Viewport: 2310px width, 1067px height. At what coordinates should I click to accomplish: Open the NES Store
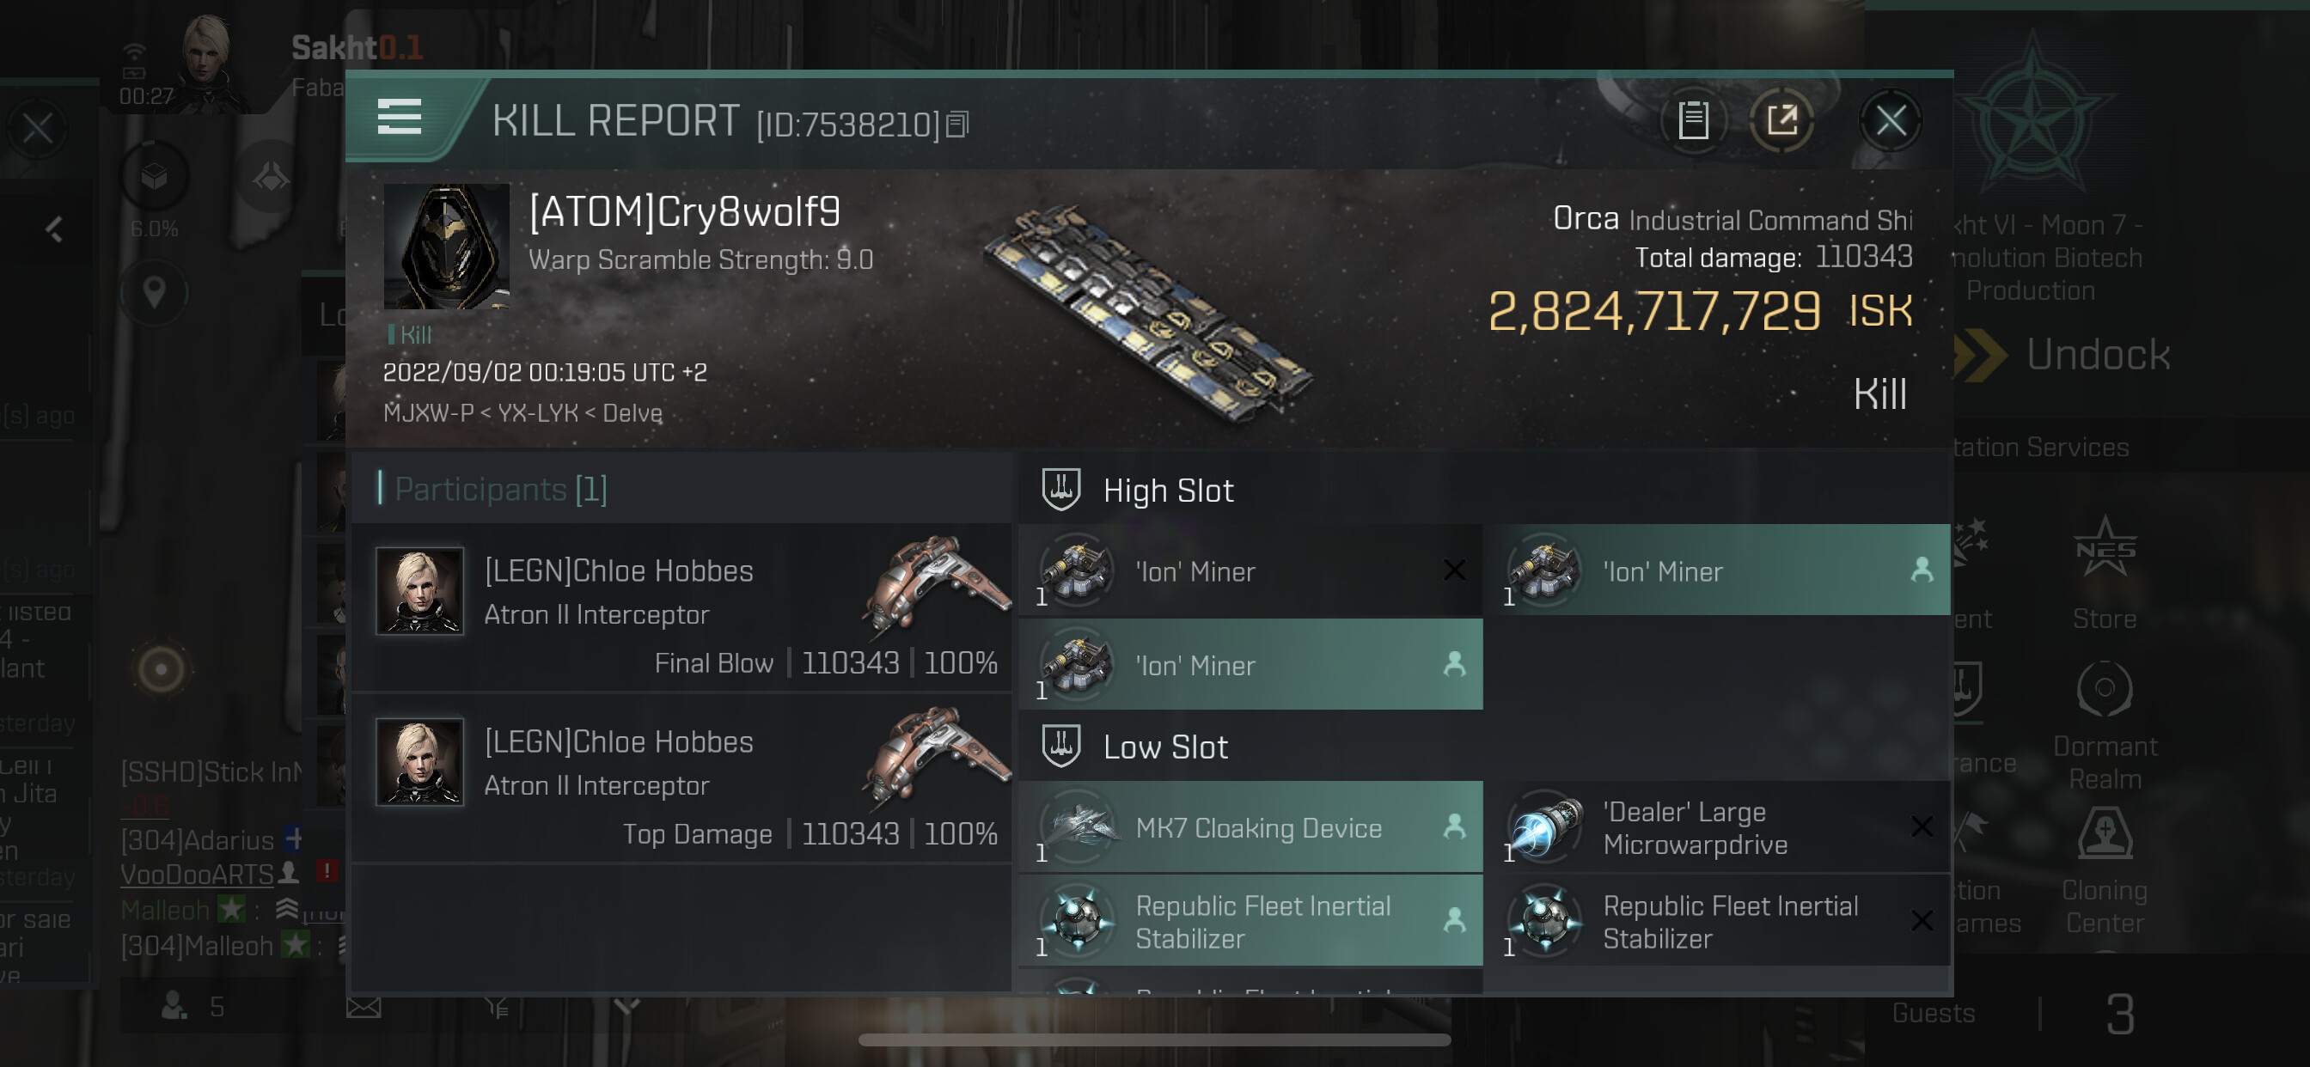click(2105, 574)
